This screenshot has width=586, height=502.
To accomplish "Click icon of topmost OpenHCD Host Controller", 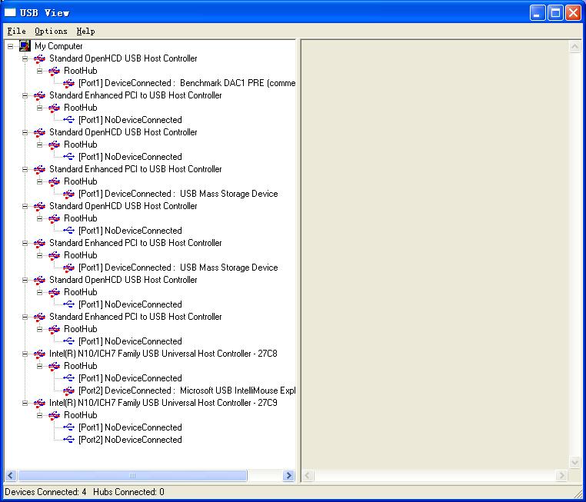I will [40, 58].
